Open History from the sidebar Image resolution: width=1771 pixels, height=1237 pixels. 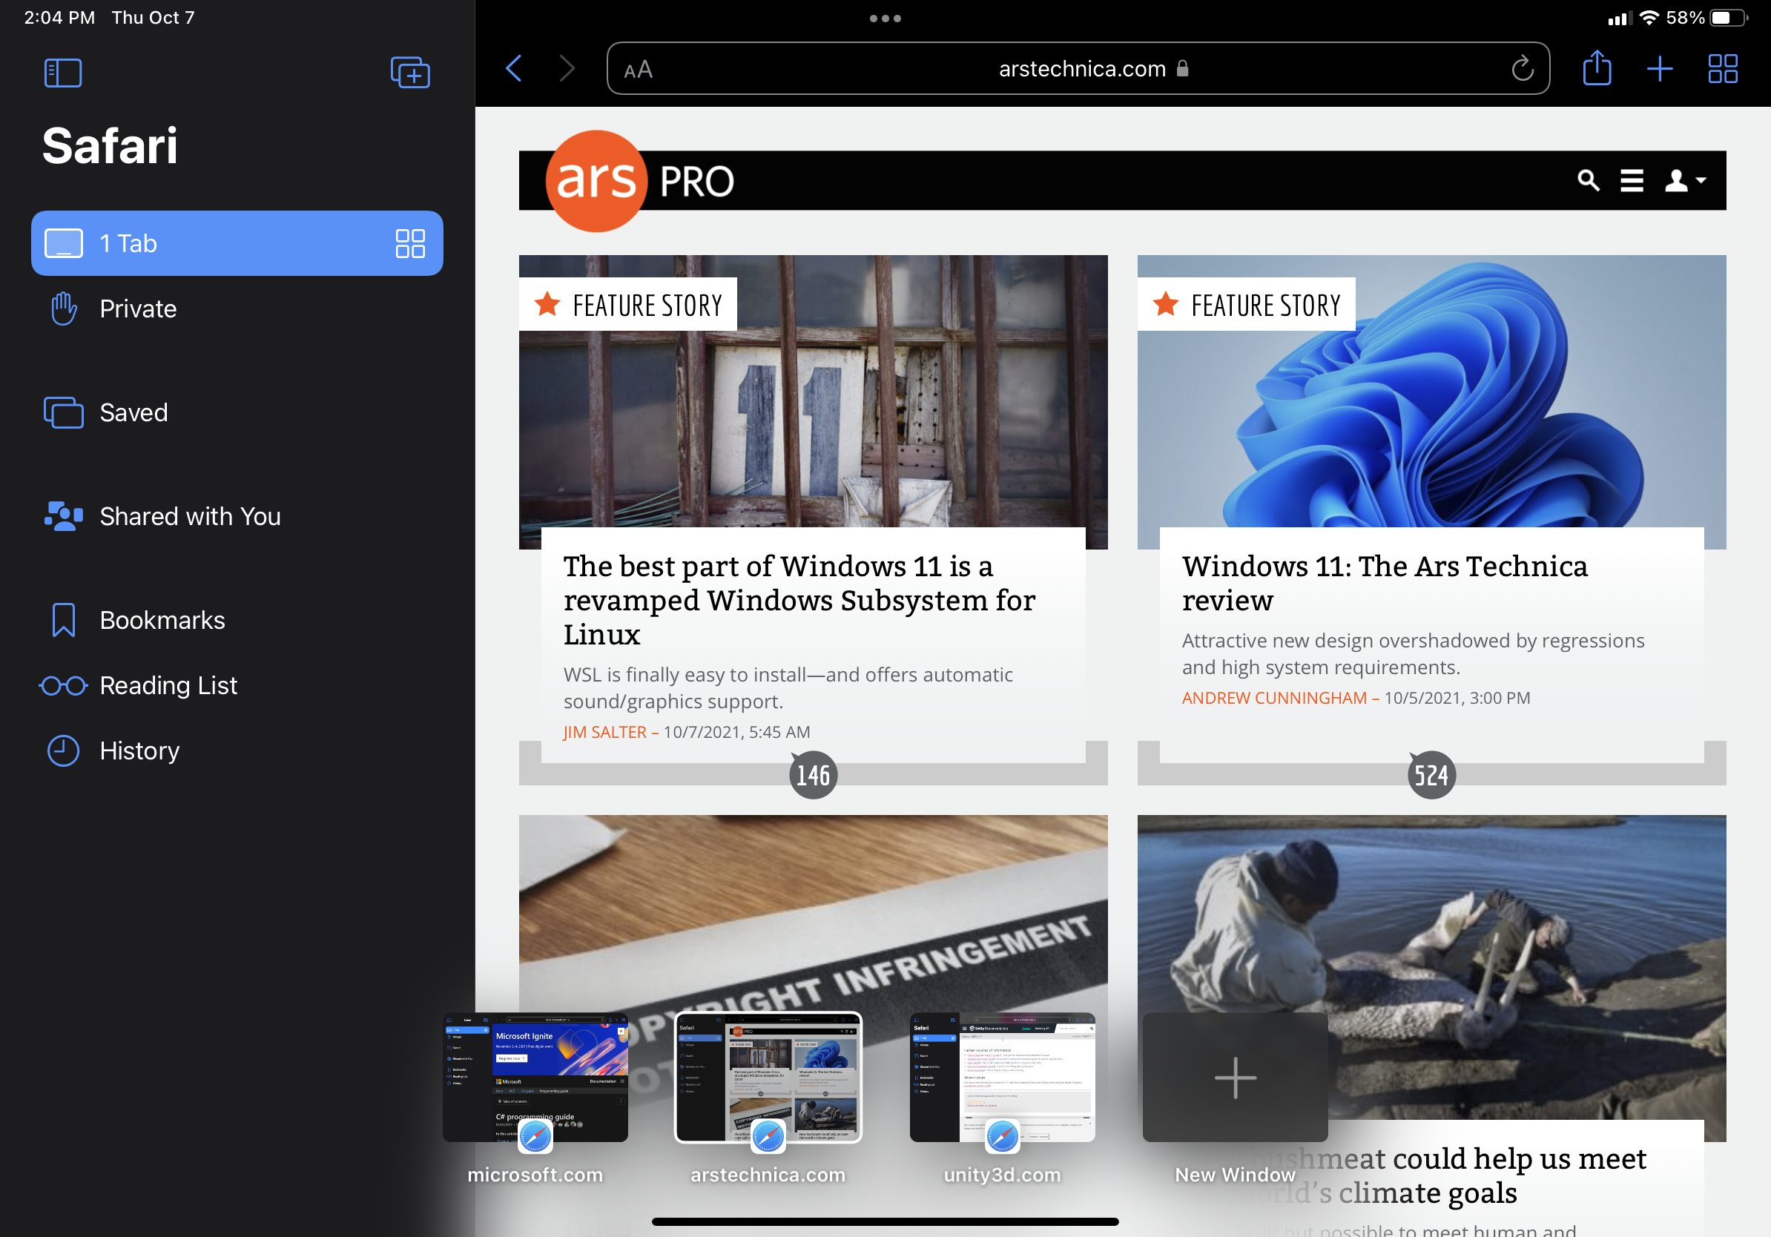(x=139, y=751)
